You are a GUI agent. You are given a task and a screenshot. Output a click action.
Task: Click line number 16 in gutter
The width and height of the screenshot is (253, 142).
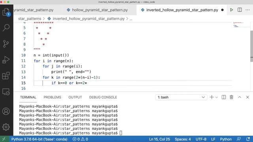pyautogui.click(x=23, y=88)
